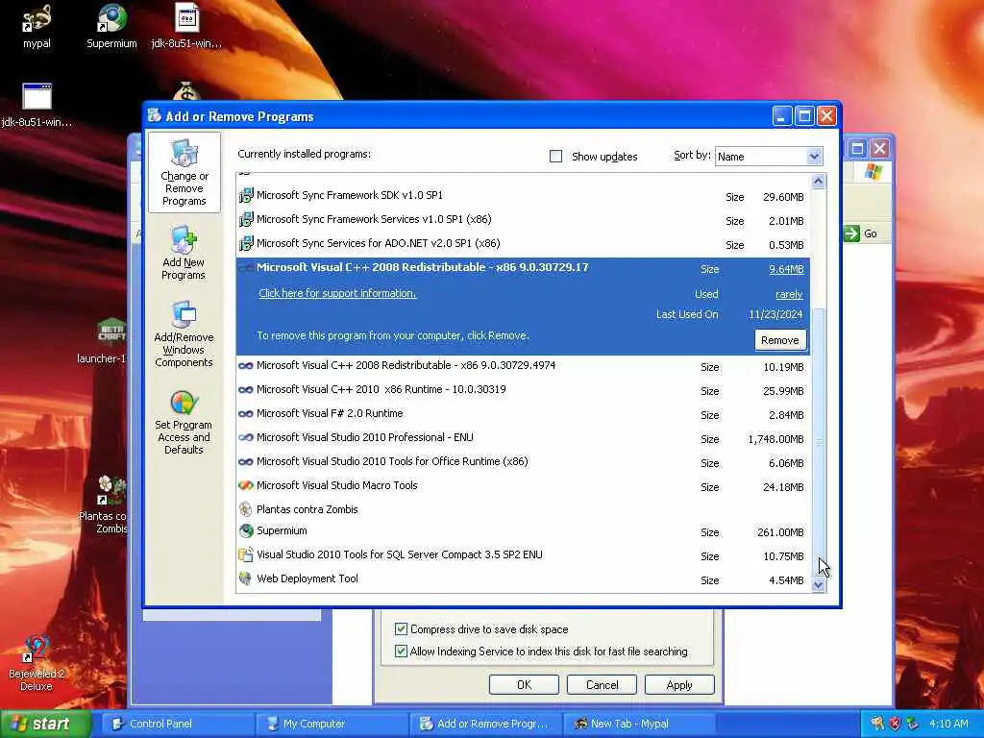Viewport: 984px width, 738px height.
Task: Click Go button in the background window
Action: [860, 234]
